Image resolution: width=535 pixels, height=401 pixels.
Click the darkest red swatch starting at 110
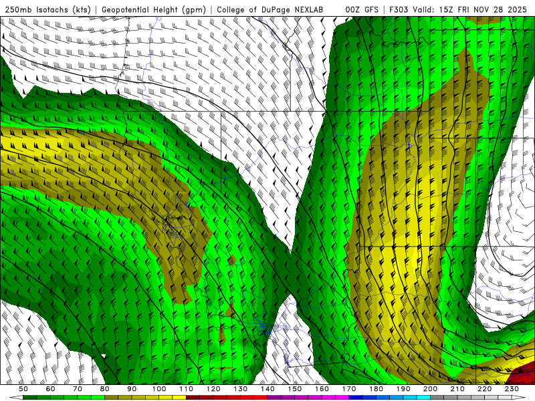coord(193,397)
